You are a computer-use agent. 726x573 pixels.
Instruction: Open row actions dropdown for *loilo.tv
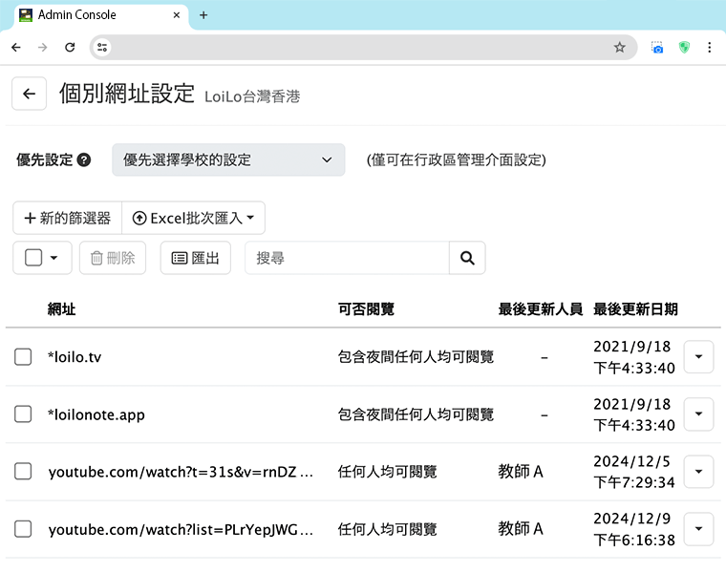click(x=698, y=356)
